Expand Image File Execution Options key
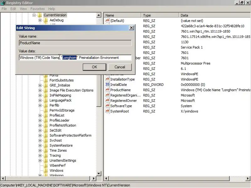The image size is (251, 188). [40, 90]
